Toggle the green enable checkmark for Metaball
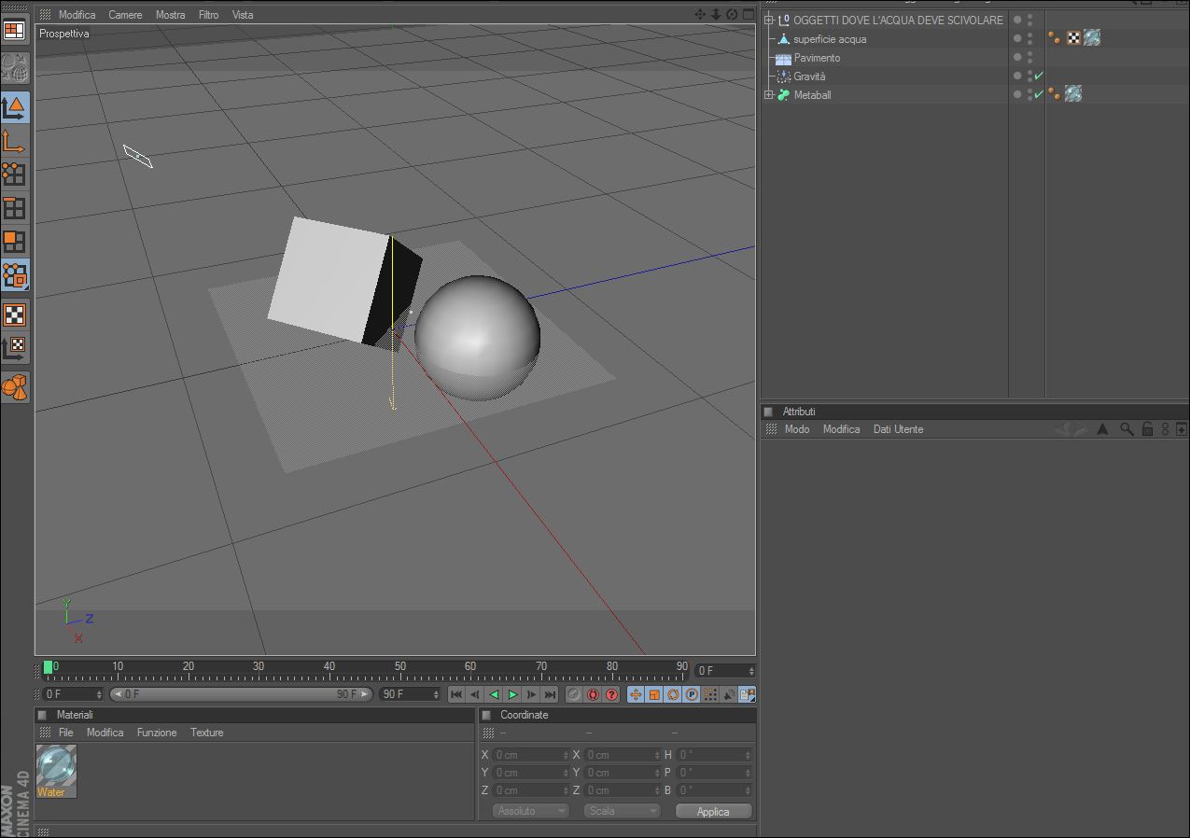The width and height of the screenshot is (1190, 838). tap(1039, 94)
